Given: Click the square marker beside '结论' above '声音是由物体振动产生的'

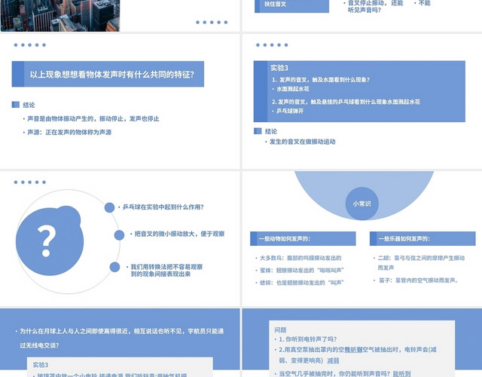Looking at the screenshot, I should click(15, 105).
